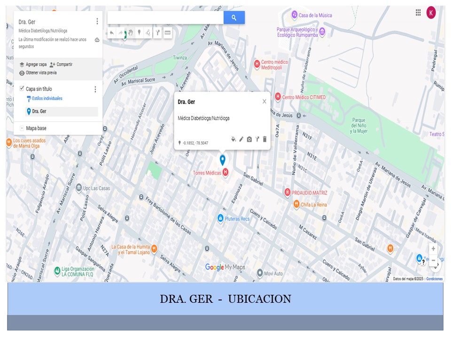Image resolution: width=451 pixels, height=338 pixels.
Task: Select the Draw a line tool
Action: click(x=148, y=33)
